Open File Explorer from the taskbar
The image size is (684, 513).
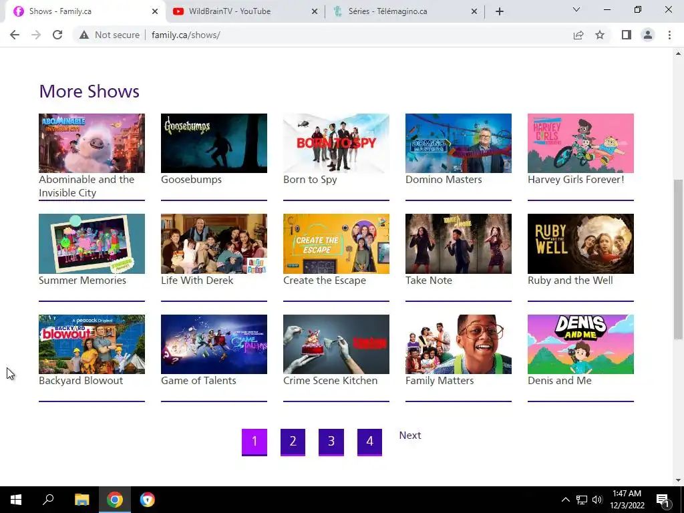tap(81, 500)
